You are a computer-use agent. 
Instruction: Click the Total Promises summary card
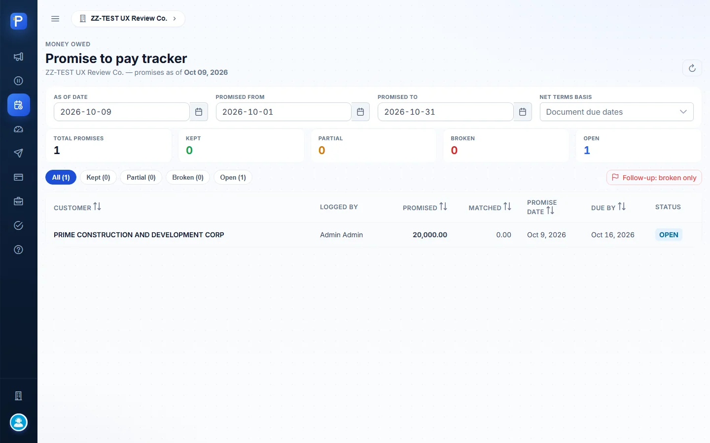109,146
